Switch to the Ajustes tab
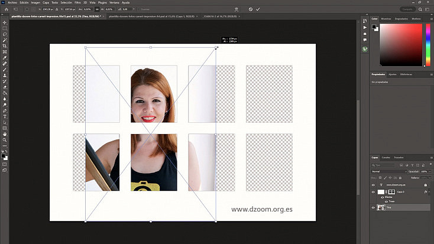This screenshot has width=434, height=244. coord(392,74)
